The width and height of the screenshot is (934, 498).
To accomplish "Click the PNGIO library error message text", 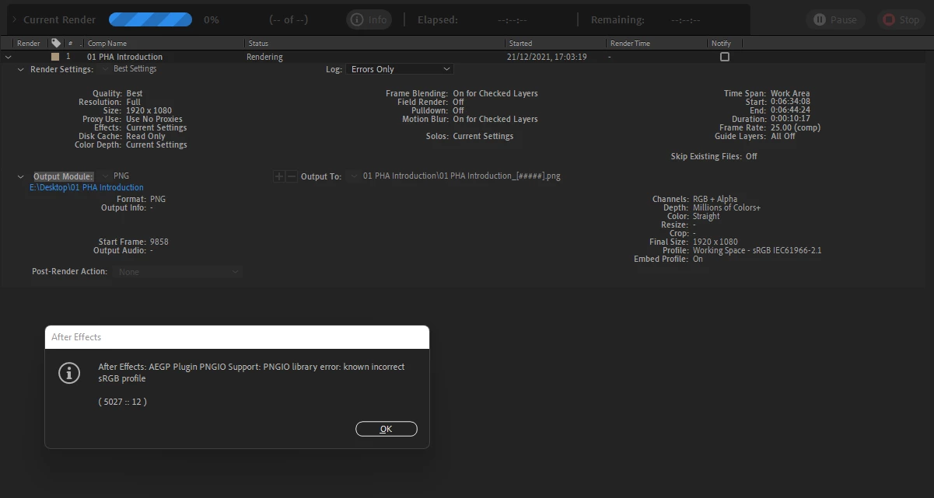I will click(x=251, y=372).
